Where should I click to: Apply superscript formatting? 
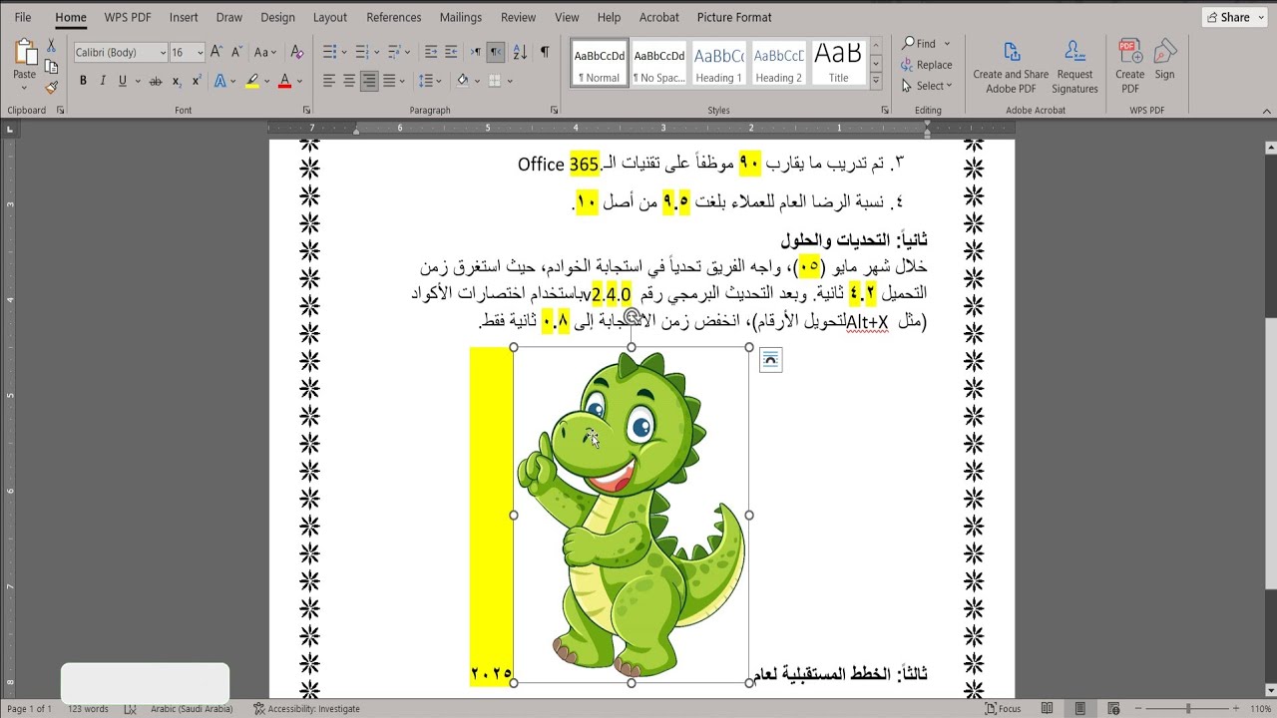[196, 81]
